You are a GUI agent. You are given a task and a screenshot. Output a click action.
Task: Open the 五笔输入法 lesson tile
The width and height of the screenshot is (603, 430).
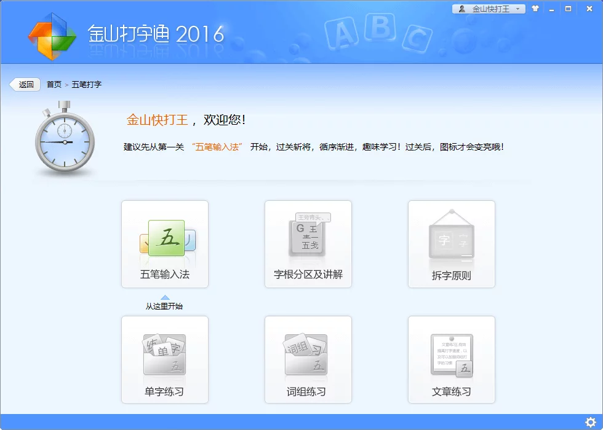point(165,244)
